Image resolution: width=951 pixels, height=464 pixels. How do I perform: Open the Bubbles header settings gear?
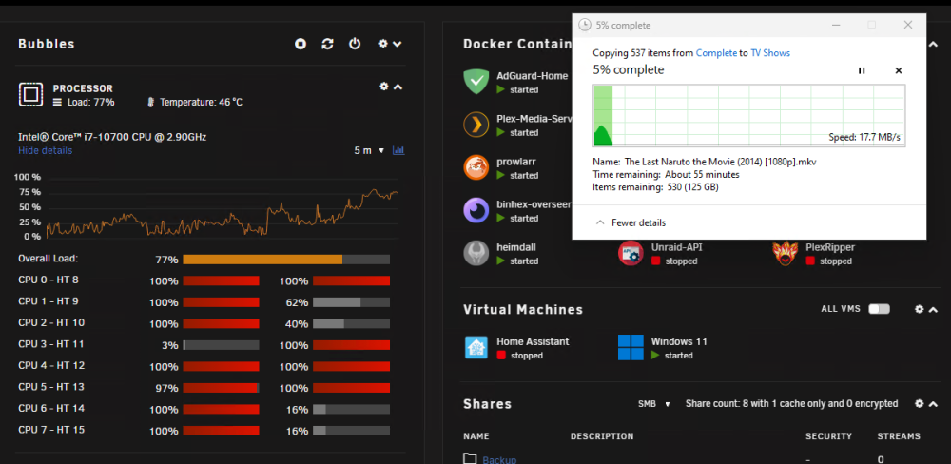click(383, 44)
